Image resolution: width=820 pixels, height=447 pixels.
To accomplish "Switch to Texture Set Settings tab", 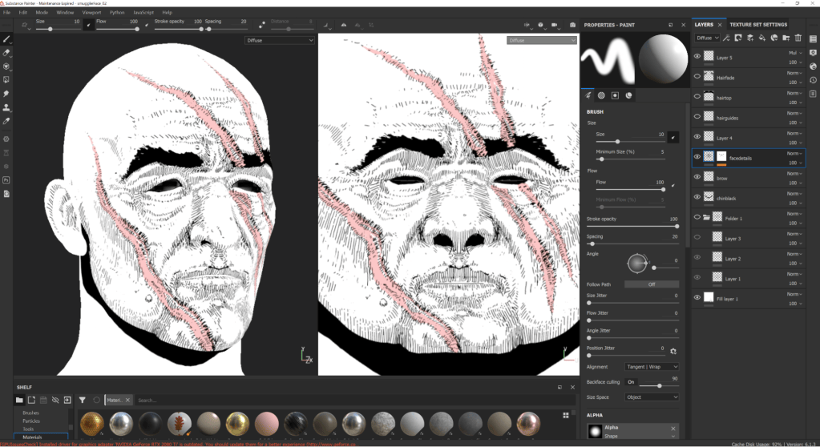I will point(758,25).
